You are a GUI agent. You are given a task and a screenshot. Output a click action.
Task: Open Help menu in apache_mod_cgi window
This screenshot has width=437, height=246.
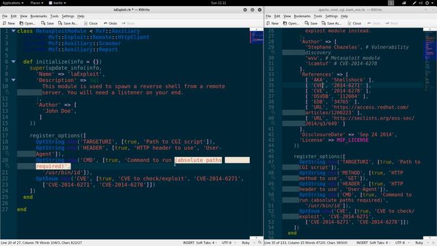(x=344, y=16)
